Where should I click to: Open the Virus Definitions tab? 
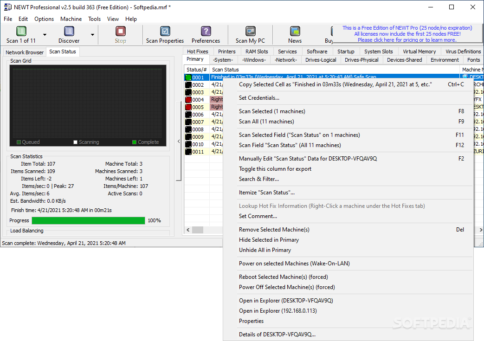(x=463, y=51)
